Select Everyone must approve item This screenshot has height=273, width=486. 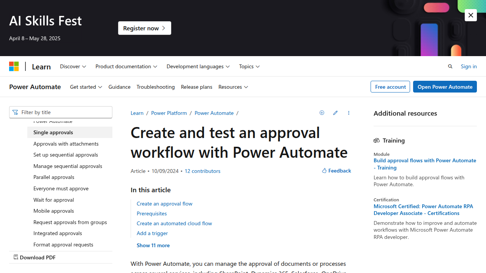coord(70,188)
